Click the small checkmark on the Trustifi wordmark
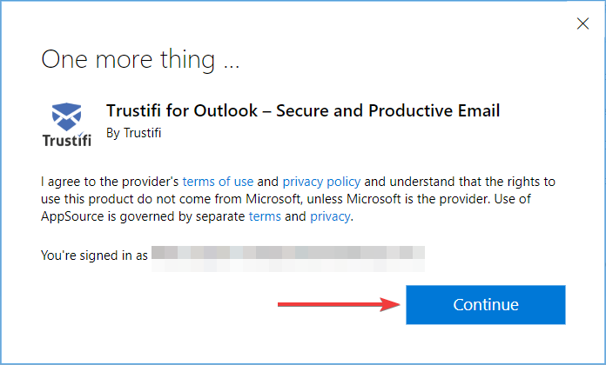The height and width of the screenshot is (365, 606). click(81, 134)
